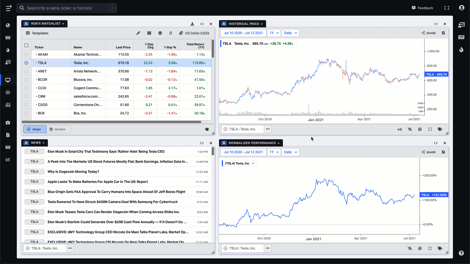Open the Historical Price date range picker
This screenshot has height=264, width=470.
pyautogui.click(x=243, y=33)
